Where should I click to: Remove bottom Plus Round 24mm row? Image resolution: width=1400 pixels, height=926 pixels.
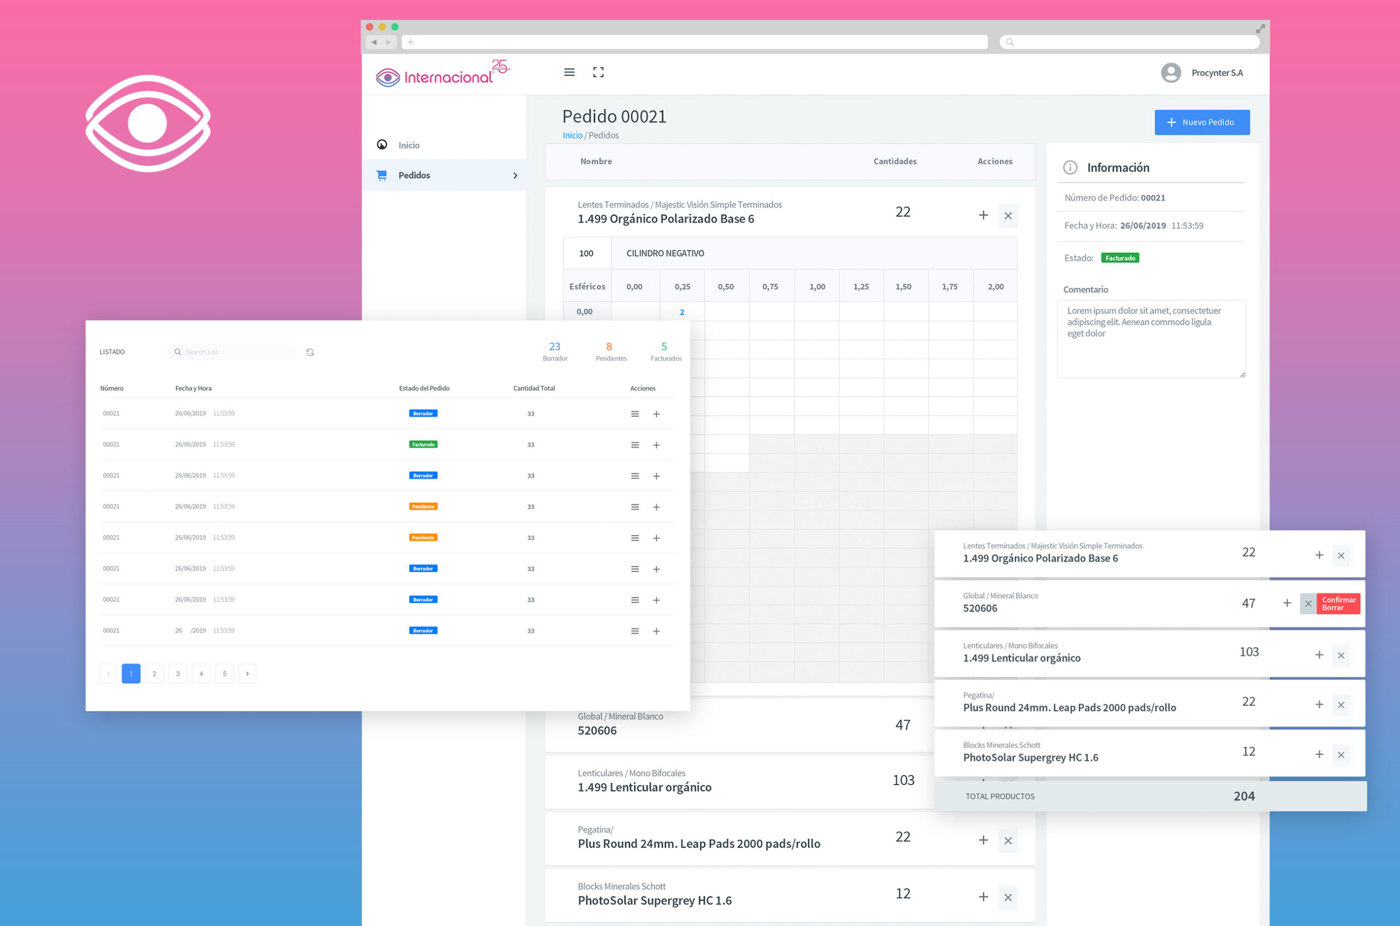(1008, 841)
